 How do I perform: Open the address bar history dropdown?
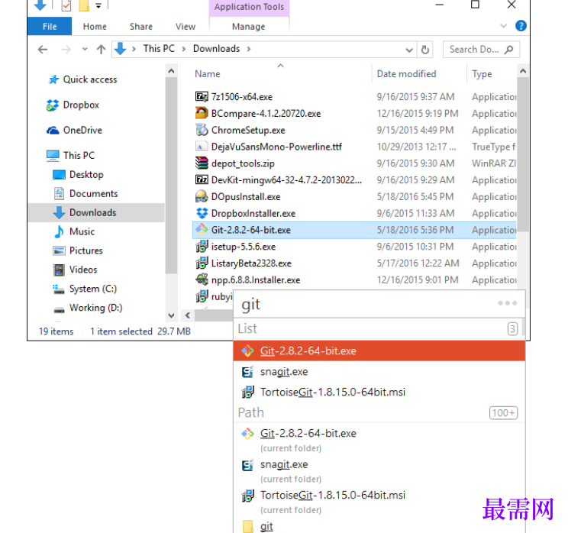[x=409, y=50]
